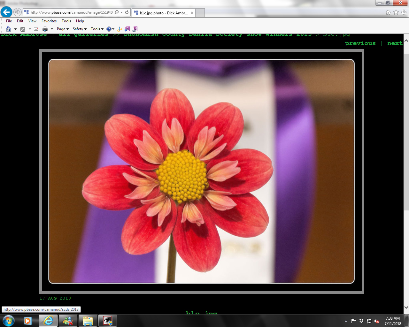This screenshot has width=409, height=327.
Task: Open the Safety dropdown in command bar
Action: pos(80,29)
